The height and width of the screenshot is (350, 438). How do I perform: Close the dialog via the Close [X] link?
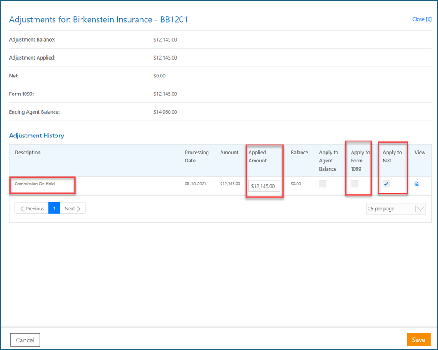[x=421, y=19]
